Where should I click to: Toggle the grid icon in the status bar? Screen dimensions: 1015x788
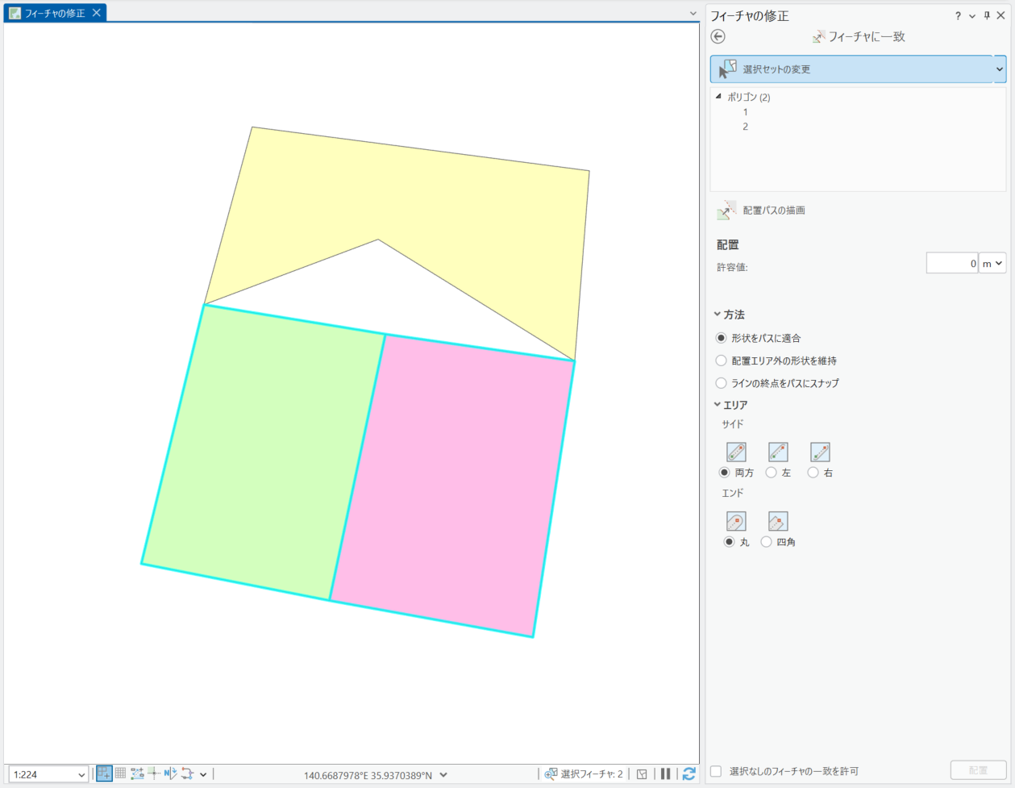tap(120, 773)
